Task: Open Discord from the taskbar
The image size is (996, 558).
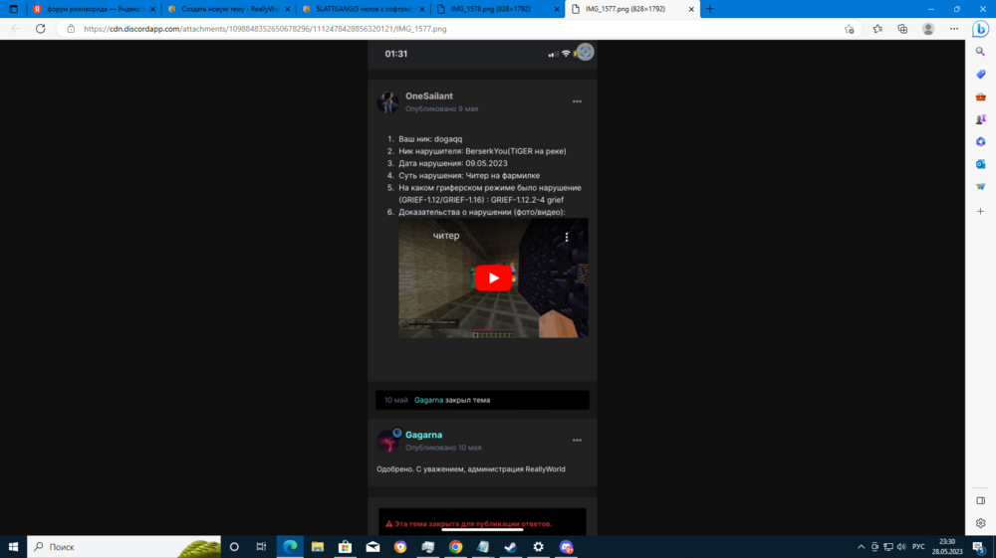Action: click(x=566, y=547)
